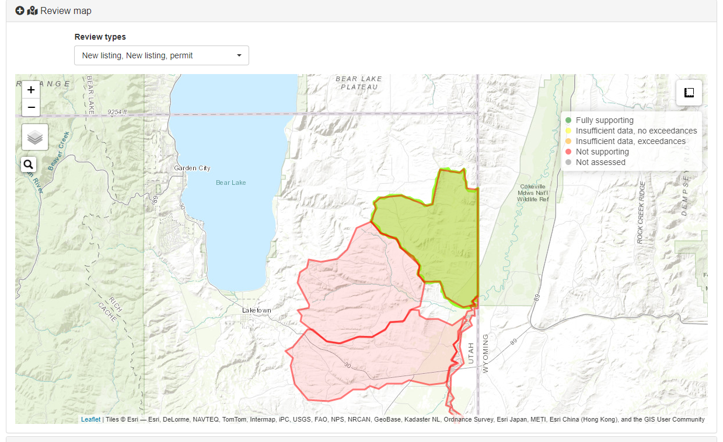Click the Garden City map label
Screen dimensions: 723x442
192,168
